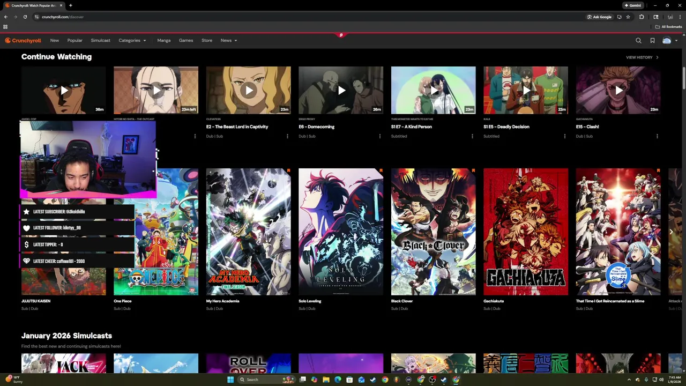686x386 pixels.
Task: Open options dots for E6 – Domecoming
Action: click(x=380, y=136)
